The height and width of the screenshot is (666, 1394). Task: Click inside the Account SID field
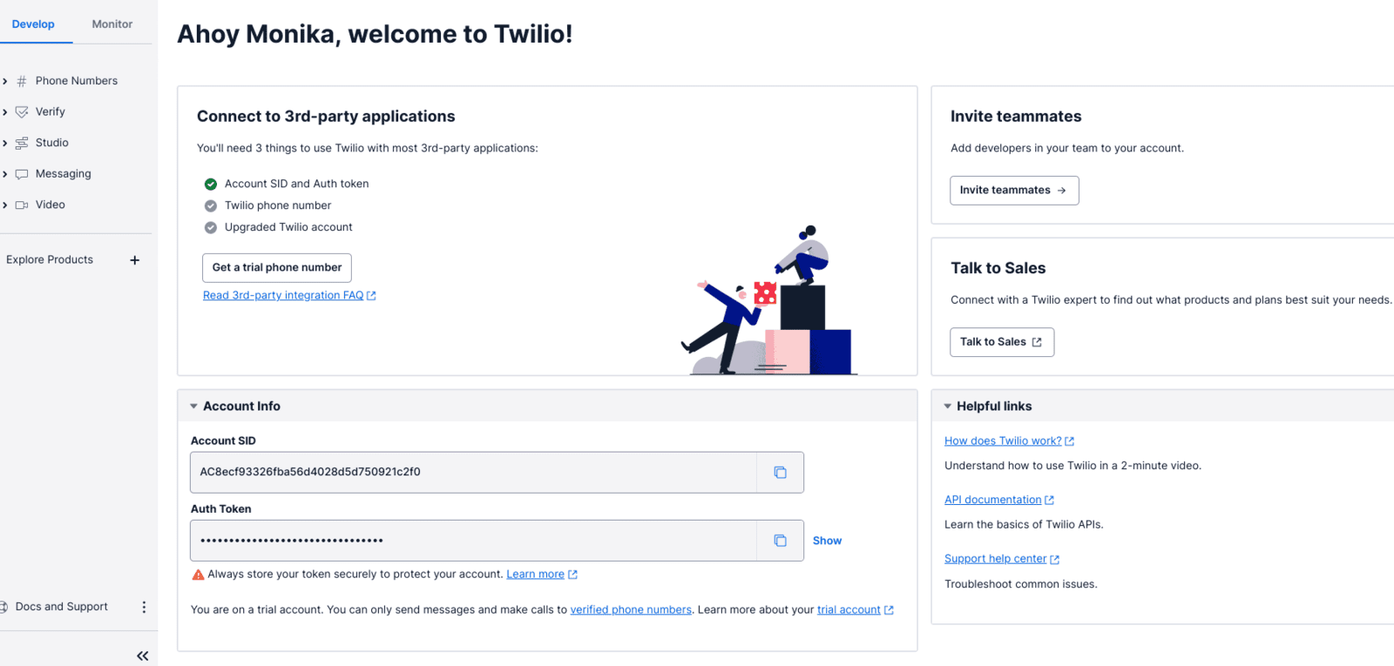(473, 472)
